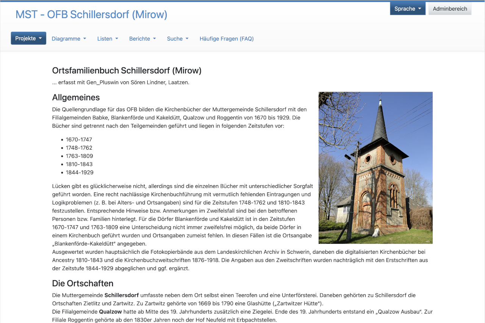Click the 1844-1929 list entry
The image size is (485, 323).
80,172
